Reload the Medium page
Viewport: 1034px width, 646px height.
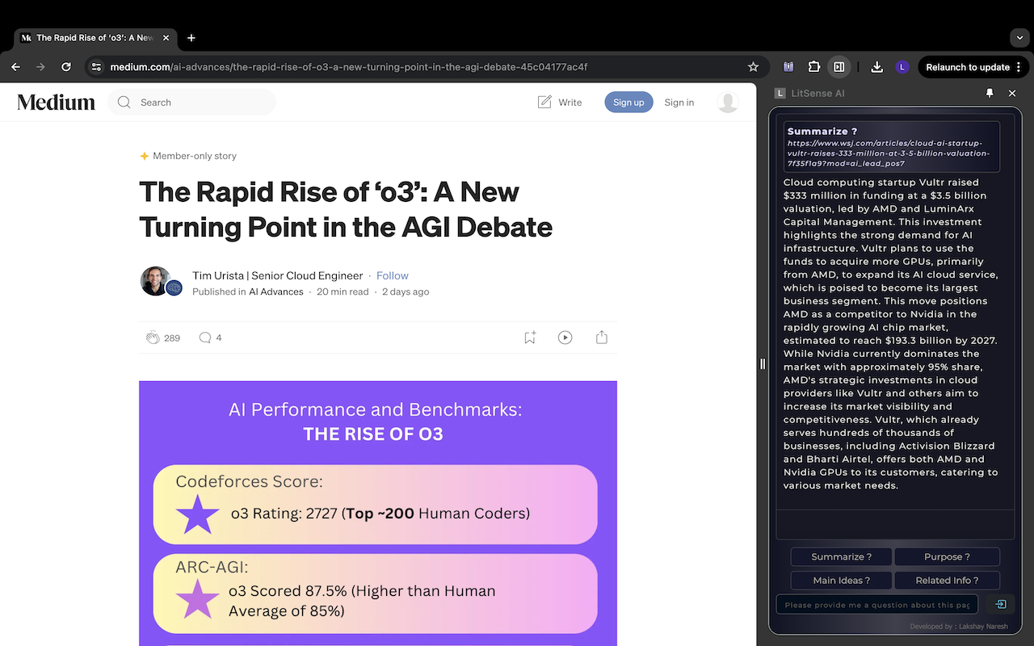pos(66,67)
